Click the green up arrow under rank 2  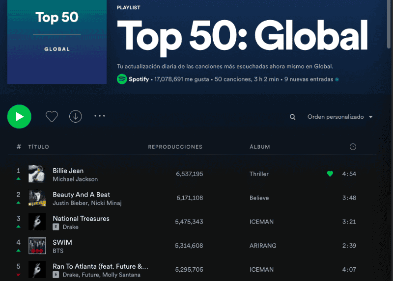point(18,203)
